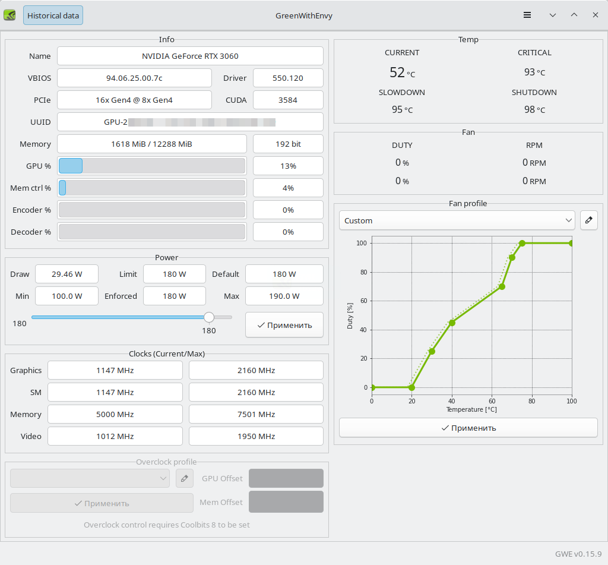The image size is (608, 565).
Task: Click the green NVIDIA app icon
Action: pos(10,15)
